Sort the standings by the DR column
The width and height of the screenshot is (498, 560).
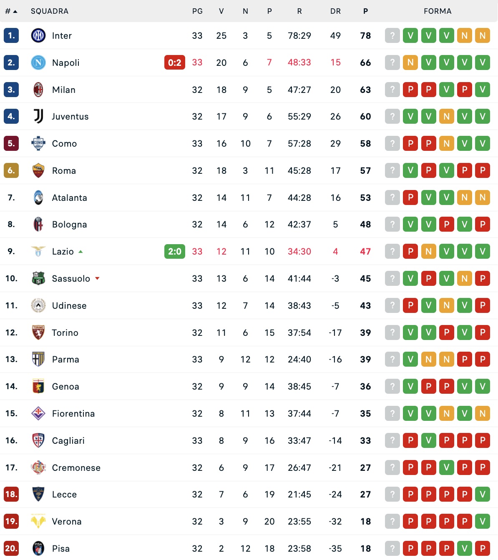point(335,11)
